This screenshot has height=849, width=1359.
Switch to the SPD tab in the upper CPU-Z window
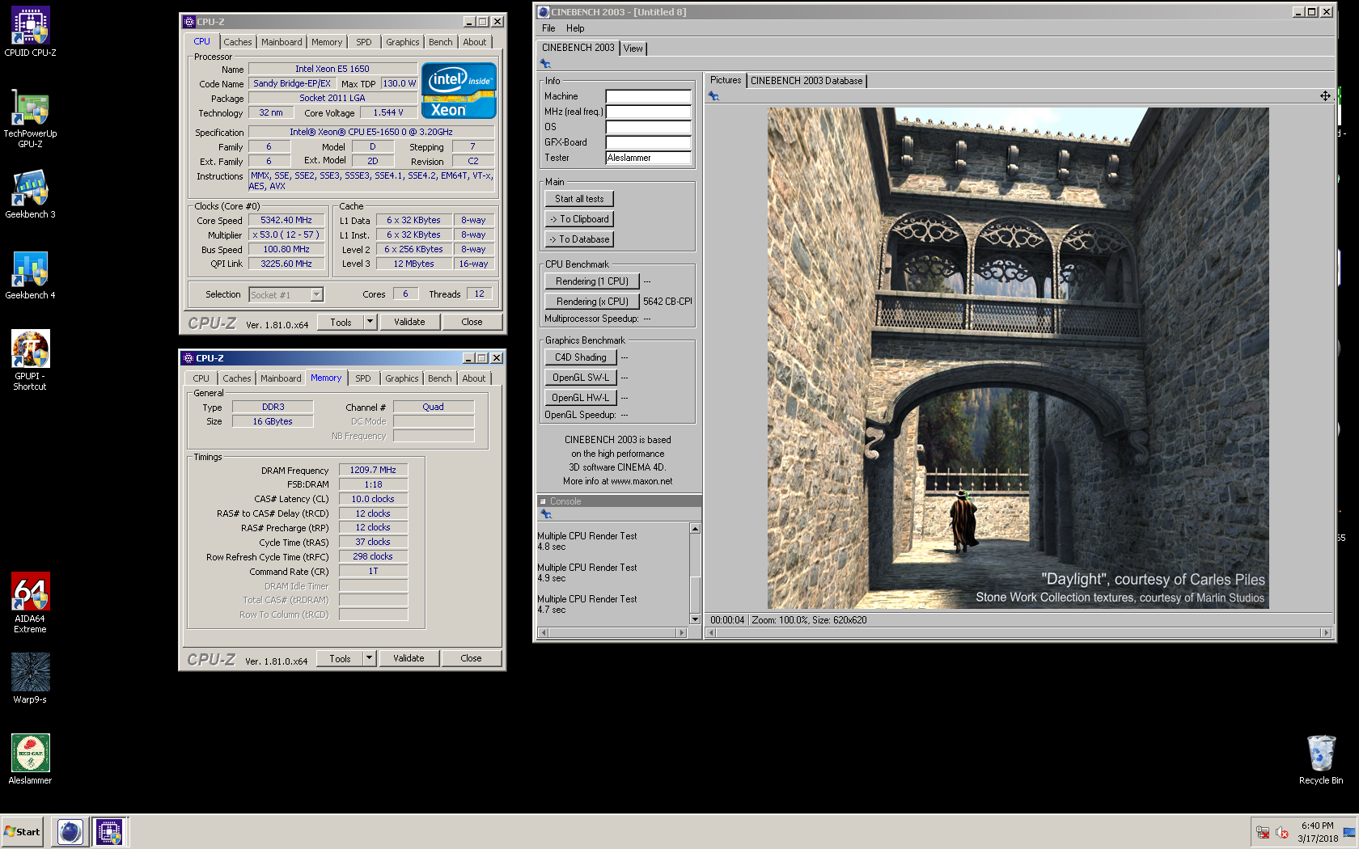364,42
